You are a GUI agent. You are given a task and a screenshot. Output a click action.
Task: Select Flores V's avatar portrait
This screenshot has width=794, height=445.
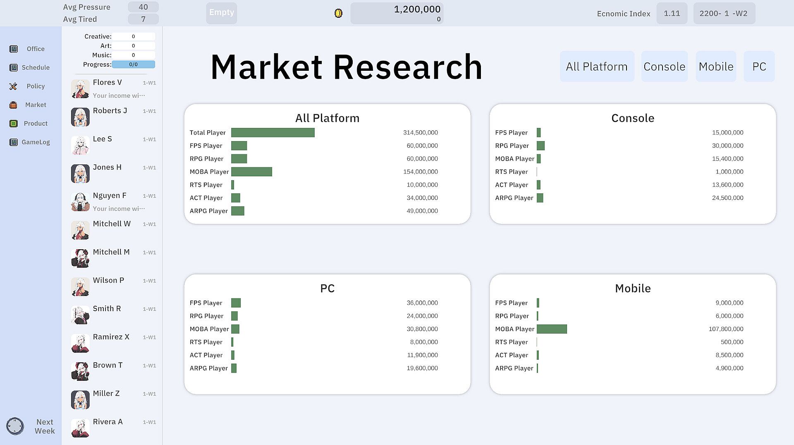click(80, 89)
